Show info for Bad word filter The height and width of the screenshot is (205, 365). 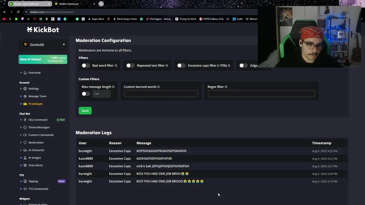click(116, 65)
